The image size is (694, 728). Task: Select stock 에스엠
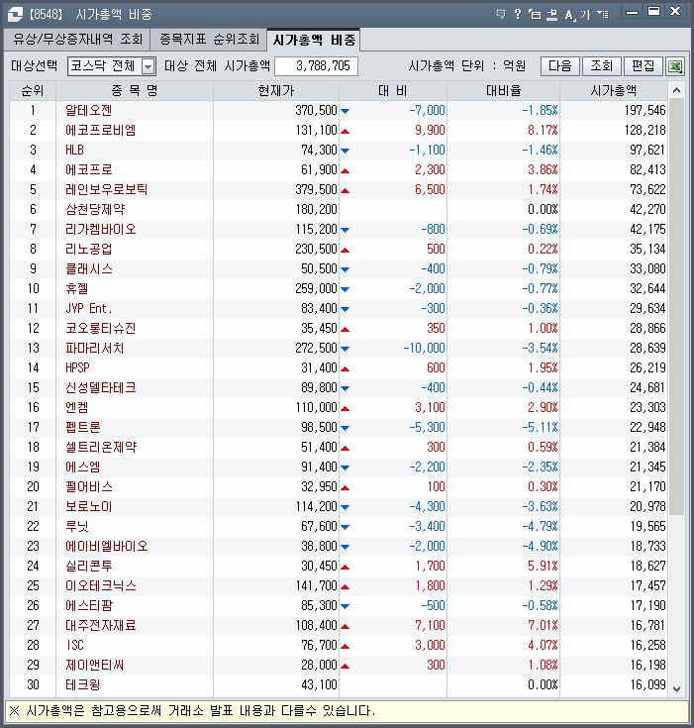82,468
